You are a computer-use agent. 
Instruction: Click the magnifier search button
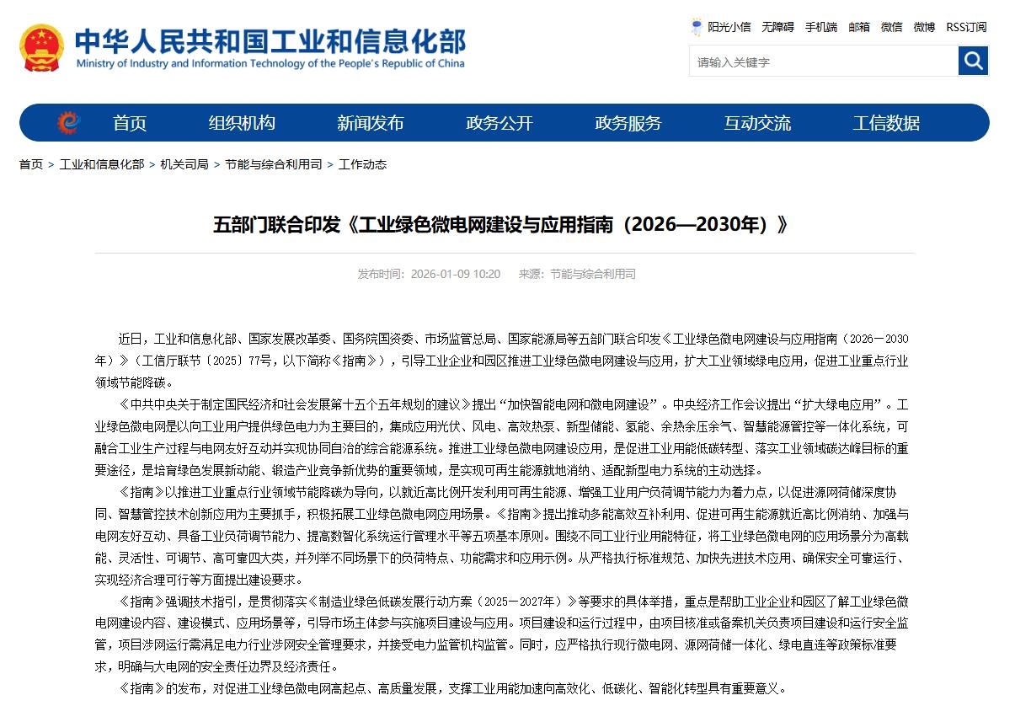pos(973,61)
